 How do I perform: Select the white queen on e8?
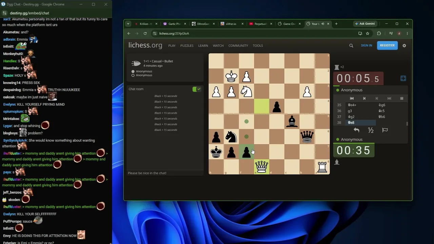(261, 167)
